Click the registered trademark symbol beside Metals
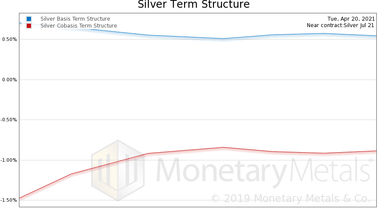388x215 pixels. click(x=371, y=160)
